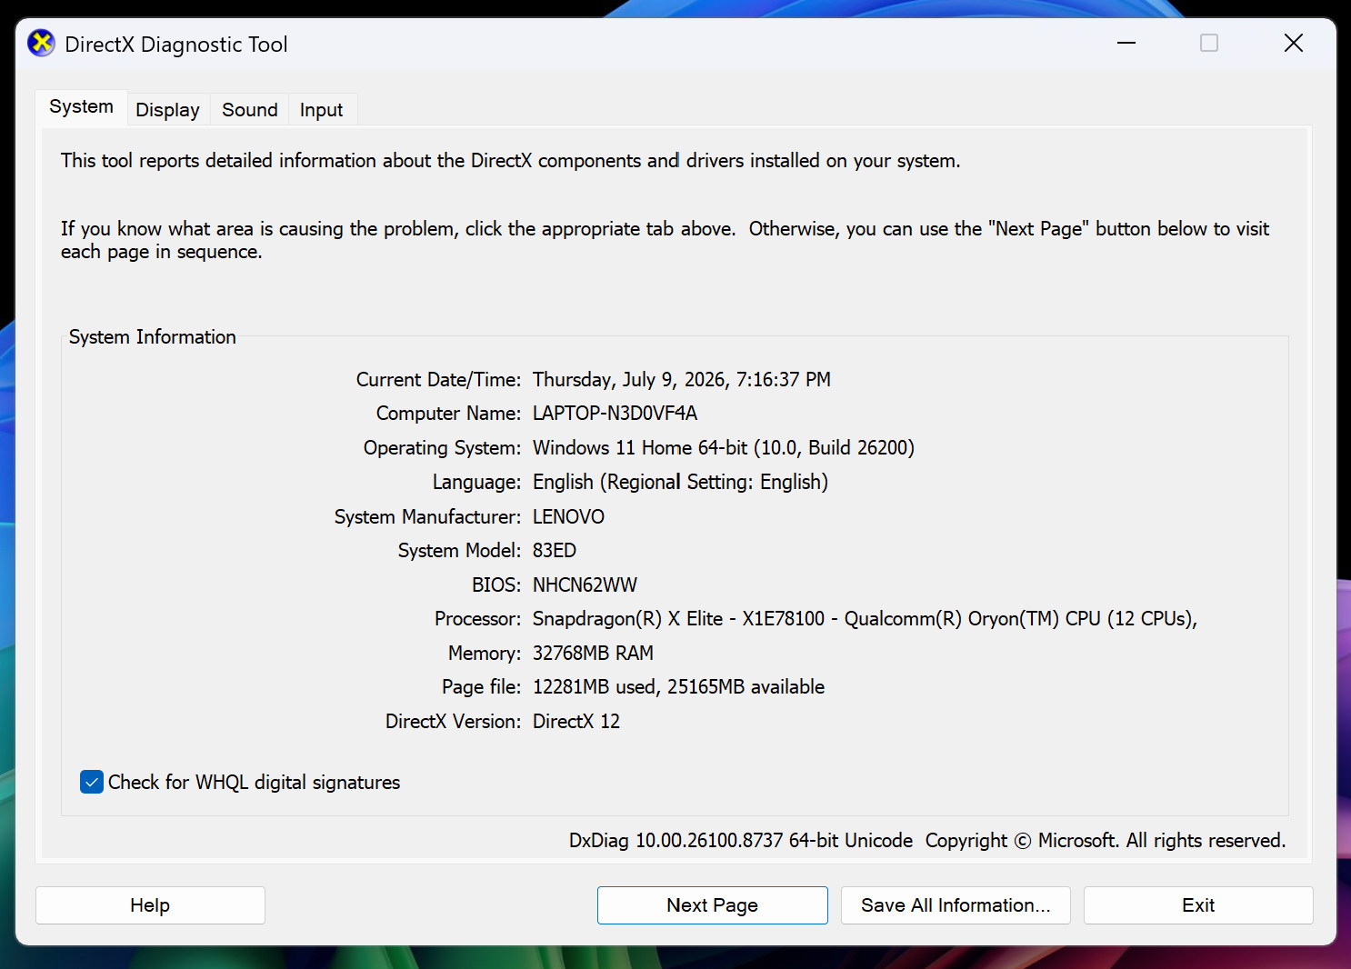
Task: Open the Sound tab
Action: (250, 110)
